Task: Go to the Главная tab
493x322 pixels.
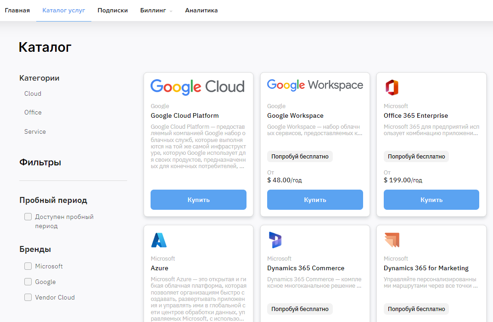Action: click(x=17, y=11)
